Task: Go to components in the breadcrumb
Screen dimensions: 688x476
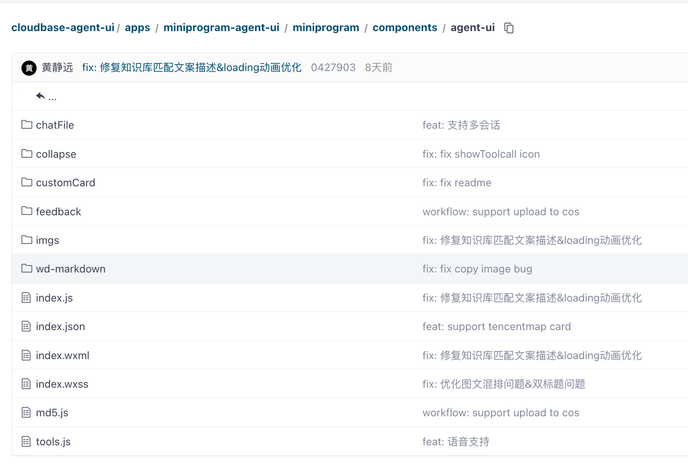Action: pyautogui.click(x=405, y=28)
